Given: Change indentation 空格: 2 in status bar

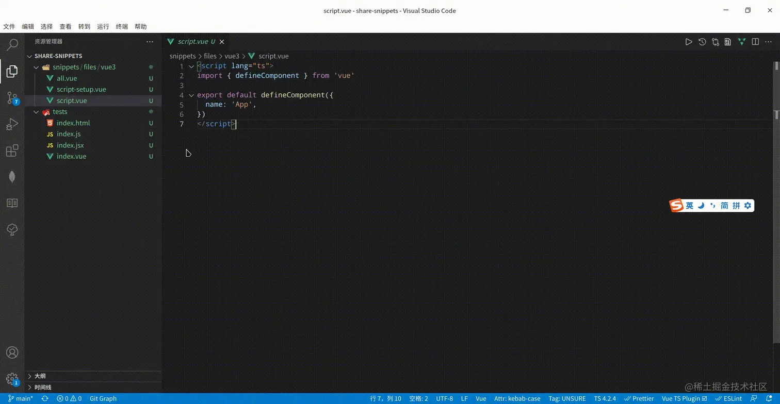Looking at the screenshot, I should (418, 398).
